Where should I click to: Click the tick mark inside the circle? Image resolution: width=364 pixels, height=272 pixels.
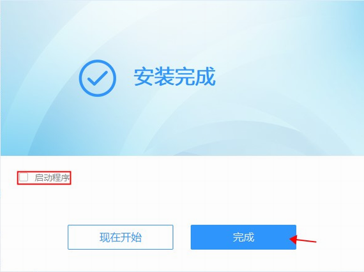coord(98,78)
